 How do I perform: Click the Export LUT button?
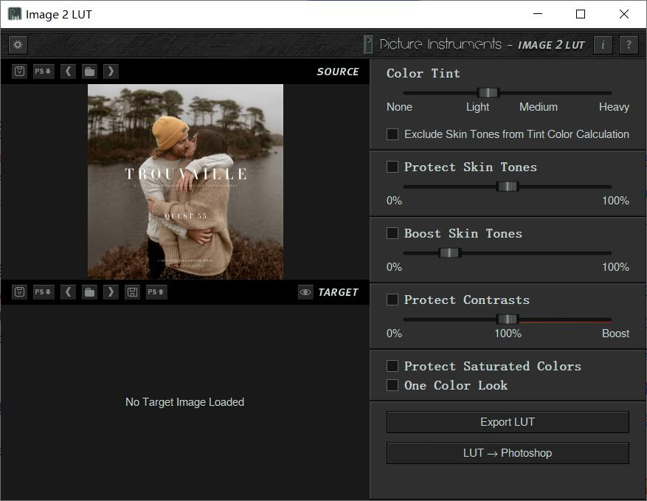pos(507,421)
